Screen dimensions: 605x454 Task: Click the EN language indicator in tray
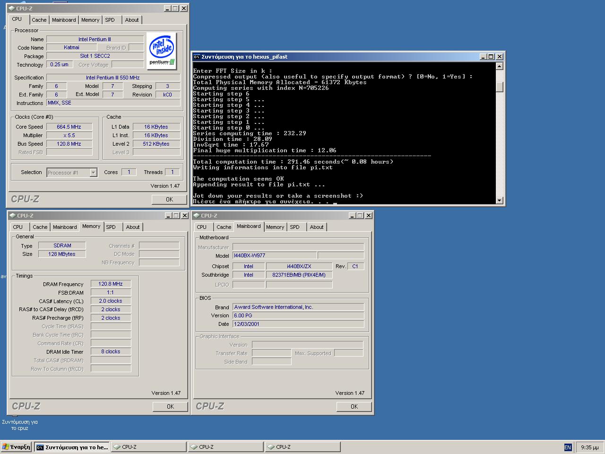coord(568,447)
